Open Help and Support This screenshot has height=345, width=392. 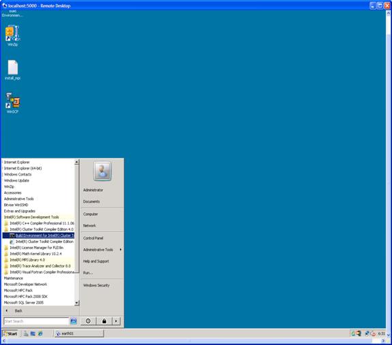pos(96,261)
